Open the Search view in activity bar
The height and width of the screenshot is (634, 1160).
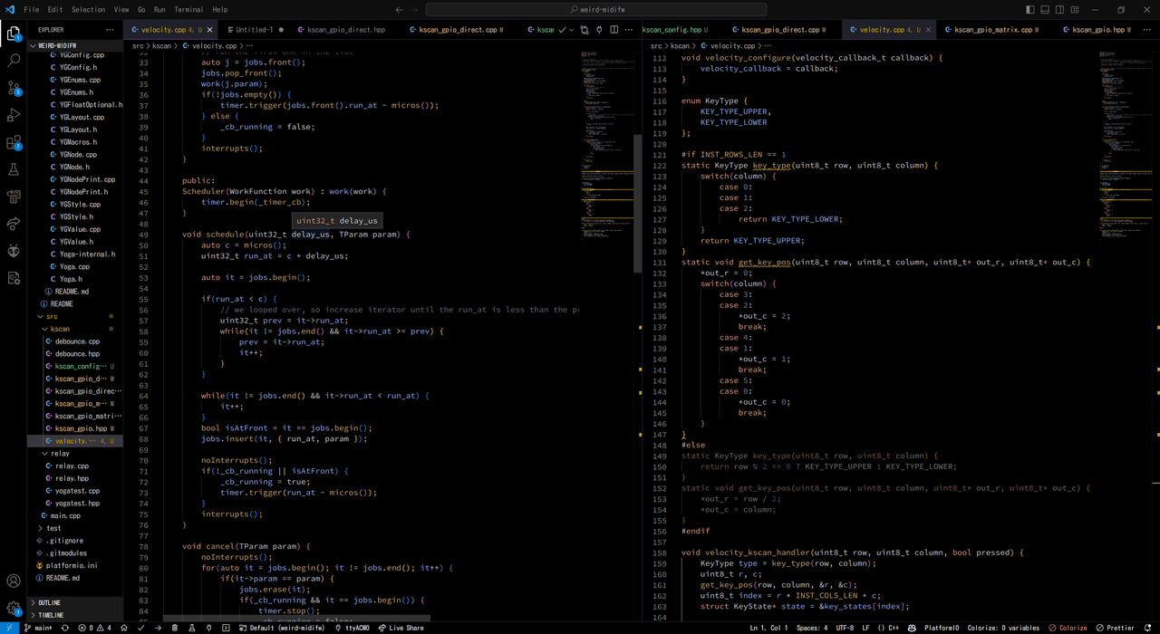[x=14, y=61]
